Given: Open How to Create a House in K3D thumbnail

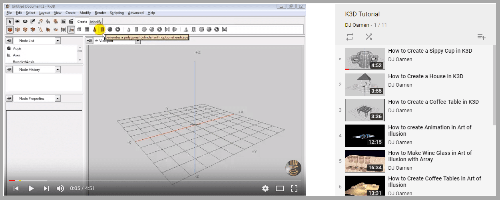Looking at the screenshot, I should coord(365,84).
